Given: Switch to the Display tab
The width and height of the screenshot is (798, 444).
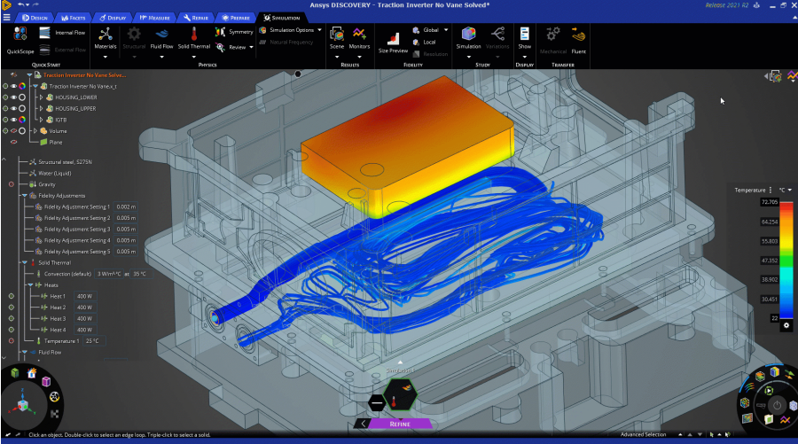Looking at the screenshot, I should pos(113,18).
